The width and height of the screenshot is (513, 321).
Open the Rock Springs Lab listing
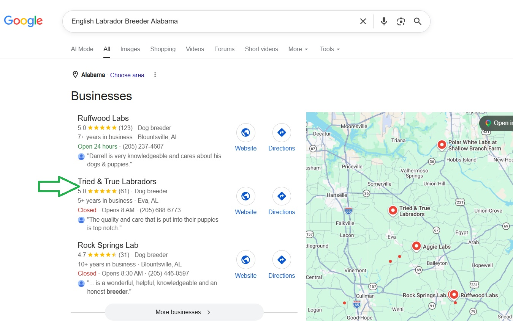[x=108, y=246]
